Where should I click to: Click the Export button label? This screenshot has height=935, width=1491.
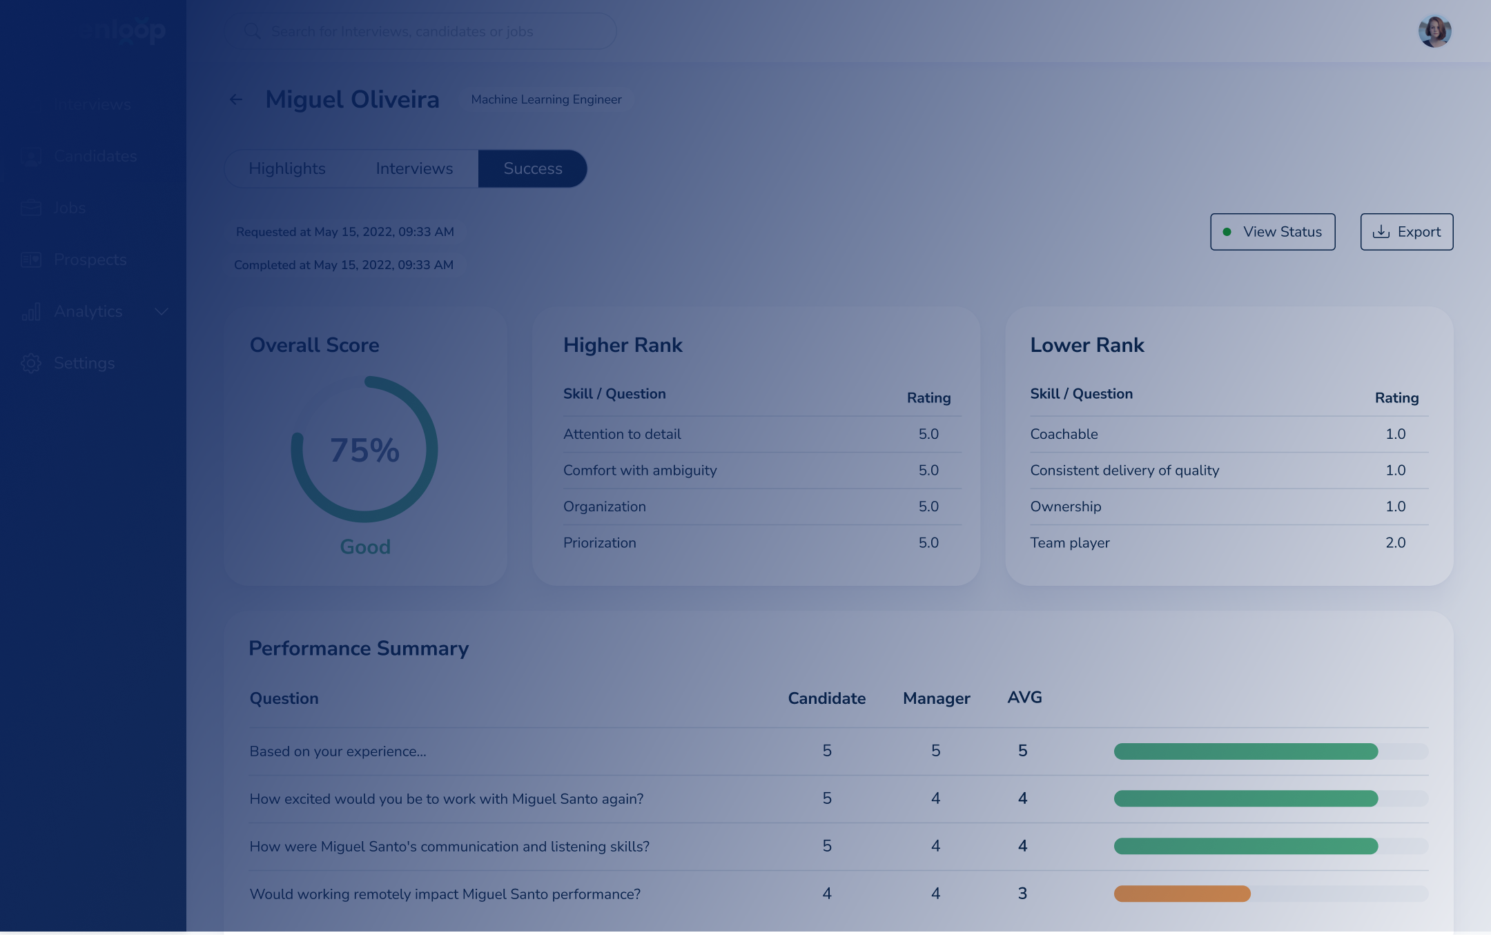(1419, 232)
